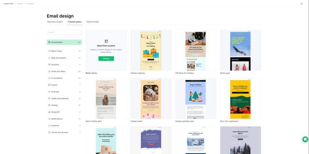Click the All templates folder icon
The image size is (309, 154).
pyautogui.click(x=49, y=42)
